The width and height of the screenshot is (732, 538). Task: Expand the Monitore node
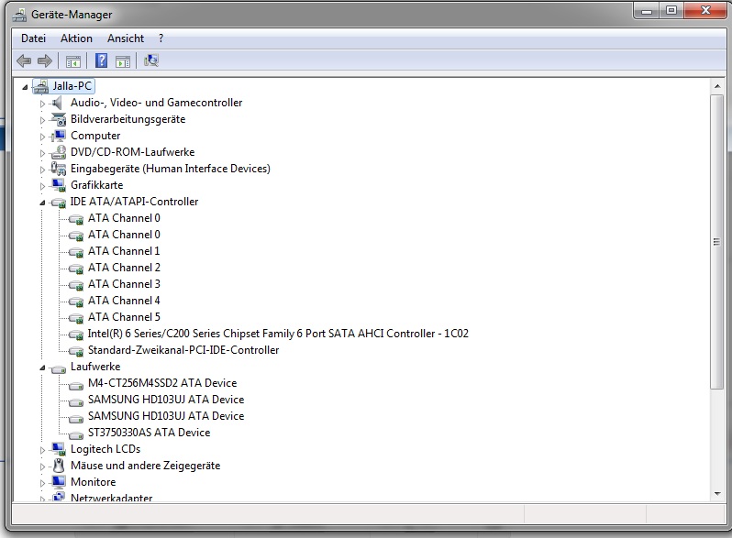(42, 483)
